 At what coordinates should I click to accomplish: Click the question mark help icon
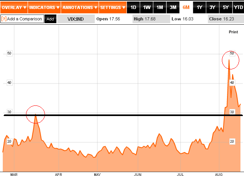4,19
